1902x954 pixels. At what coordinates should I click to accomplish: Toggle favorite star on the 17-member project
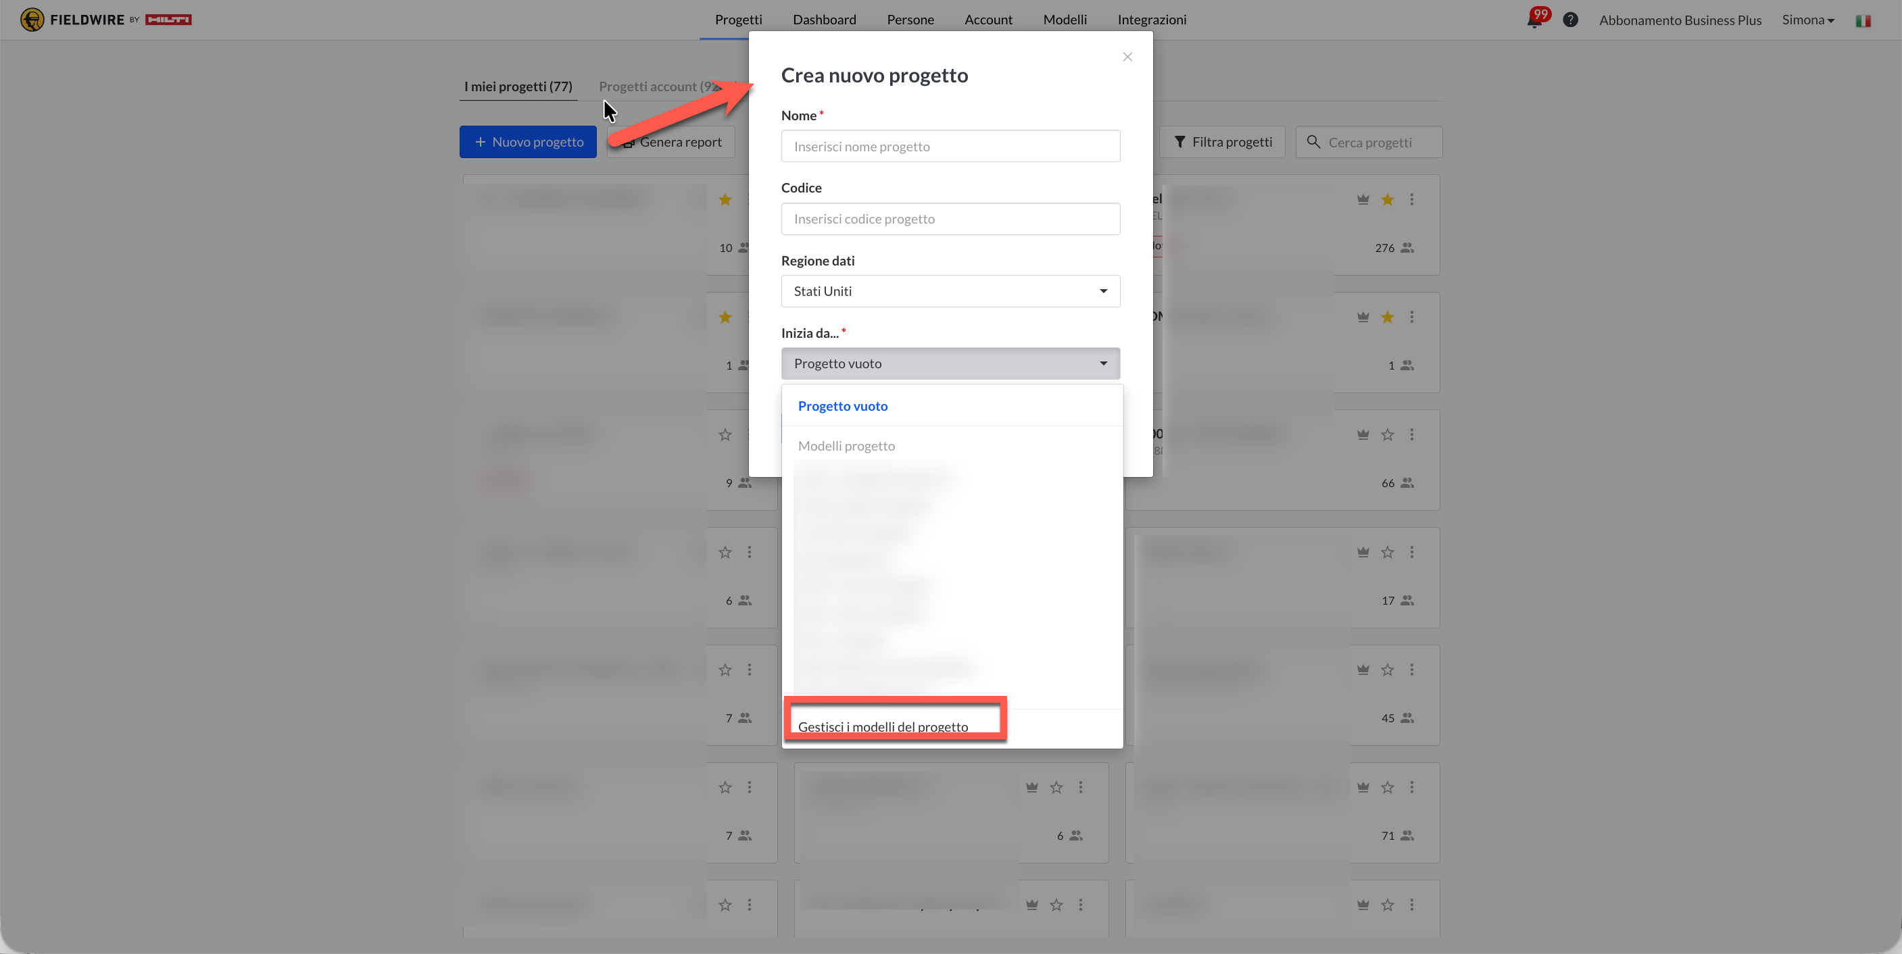click(1388, 552)
